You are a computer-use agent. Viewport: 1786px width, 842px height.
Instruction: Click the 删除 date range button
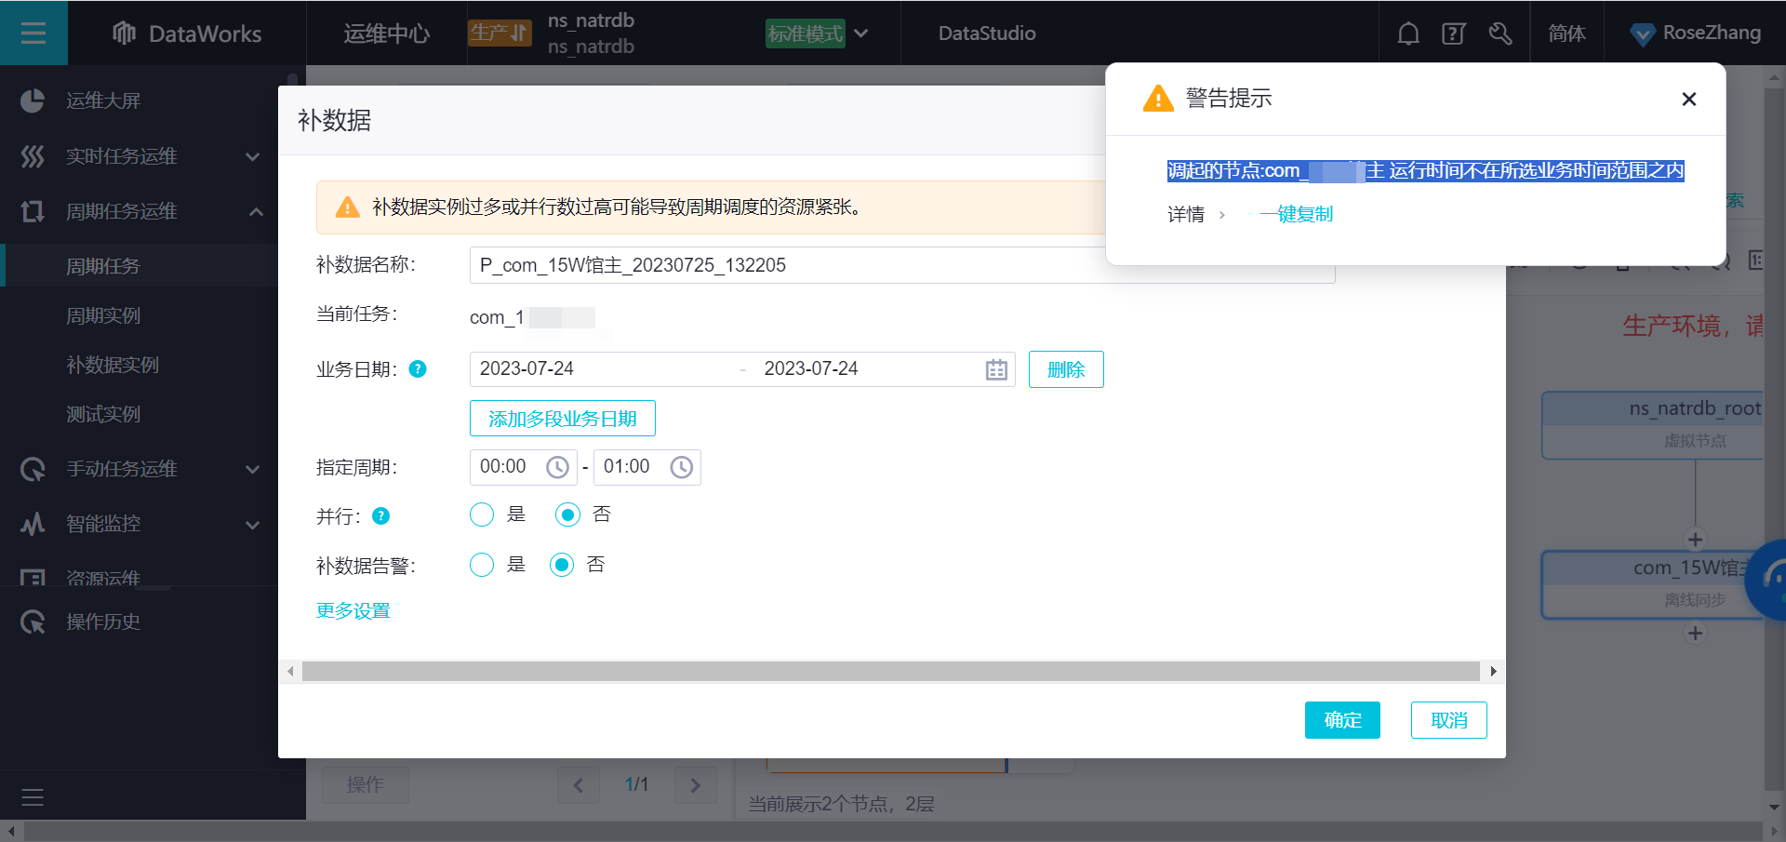tap(1066, 369)
